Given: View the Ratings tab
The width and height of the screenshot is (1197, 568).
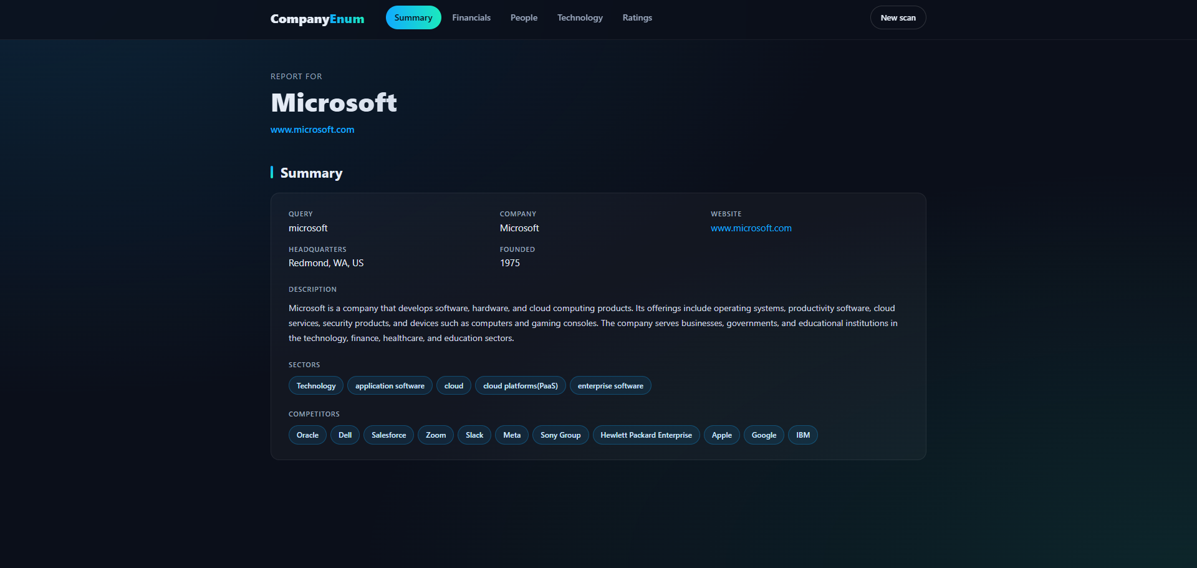Looking at the screenshot, I should coord(637,17).
